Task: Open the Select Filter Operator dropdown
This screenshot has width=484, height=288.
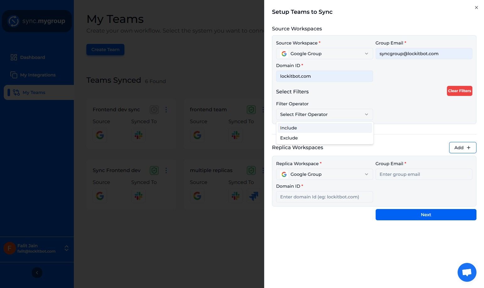Action: tap(324, 114)
